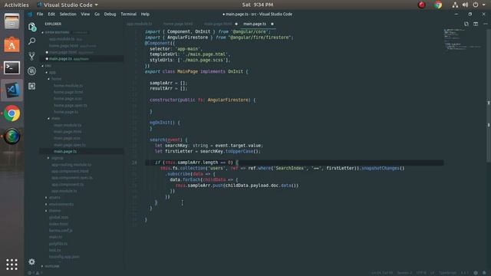This screenshot has height=276, width=491.
Task: Click the errors and warnings status indicator
Action: pyautogui.click(x=35, y=273)
